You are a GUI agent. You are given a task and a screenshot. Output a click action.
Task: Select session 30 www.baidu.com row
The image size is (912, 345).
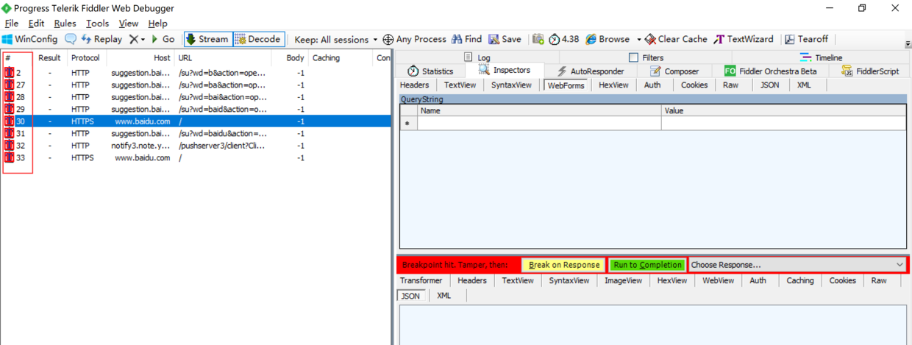196,121
